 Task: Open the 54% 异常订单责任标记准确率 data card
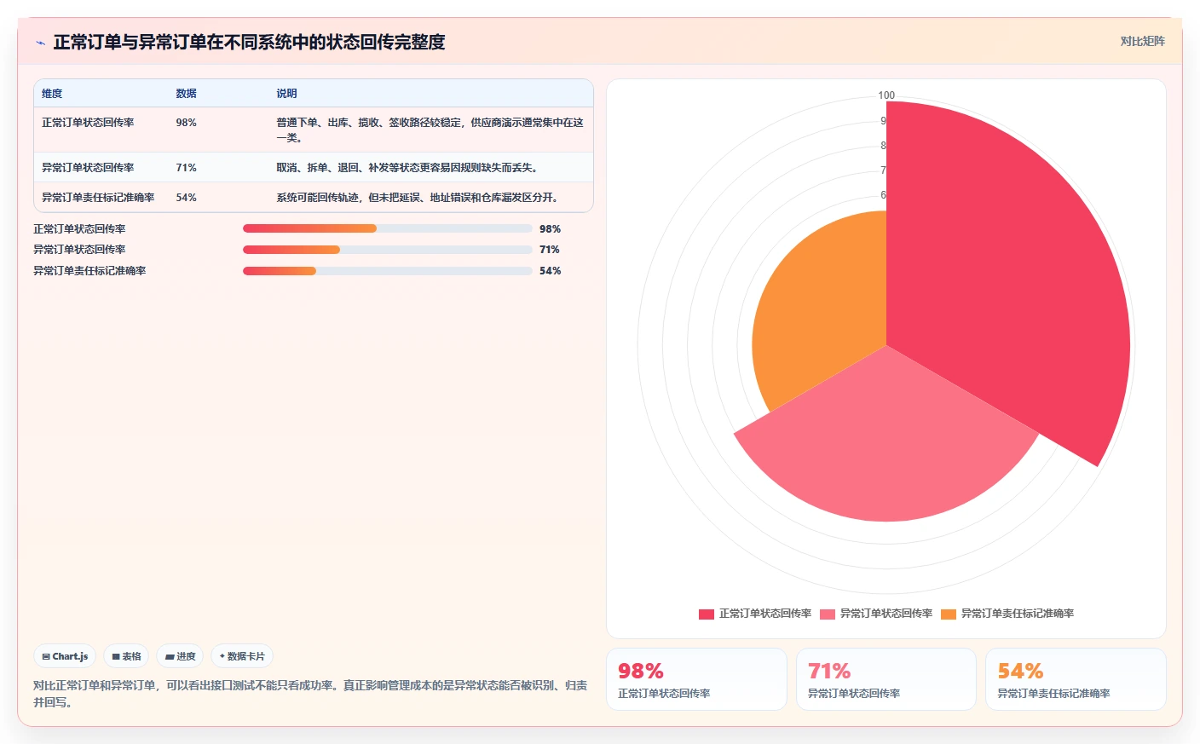coord(1076,679)
